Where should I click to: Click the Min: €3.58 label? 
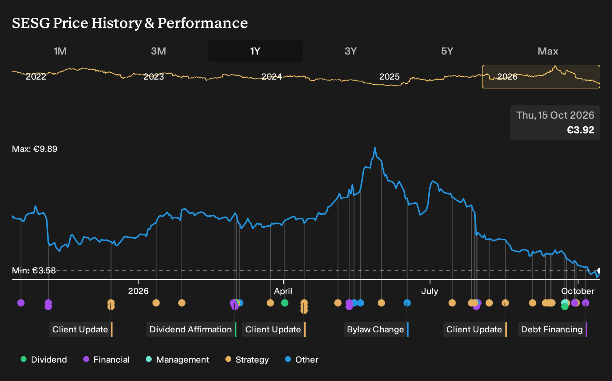tap(34, 270)
